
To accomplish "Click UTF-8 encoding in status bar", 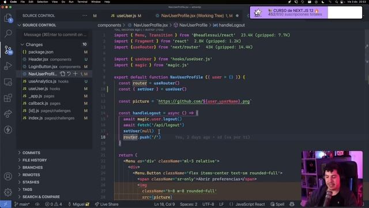I will point(208,204).
